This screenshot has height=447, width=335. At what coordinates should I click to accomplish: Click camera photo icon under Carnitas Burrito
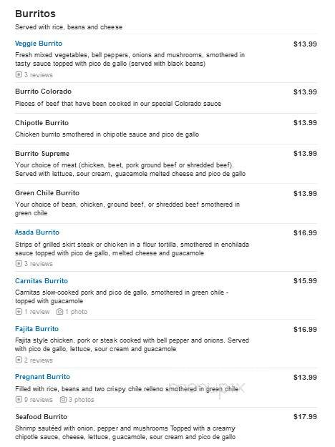click(x=59, y=312)
